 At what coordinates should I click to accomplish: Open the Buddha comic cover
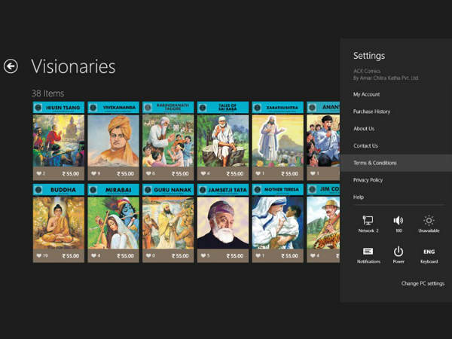[59, 223]
